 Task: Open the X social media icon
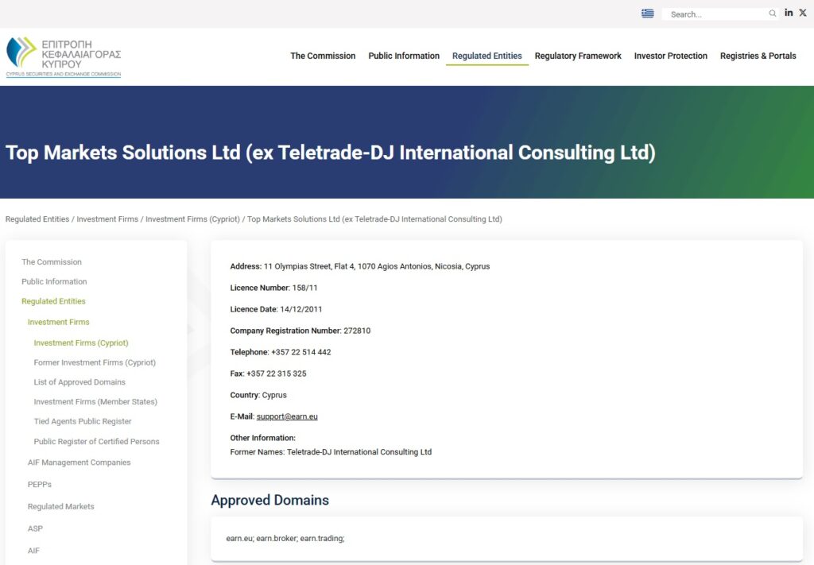click(802, 13)
